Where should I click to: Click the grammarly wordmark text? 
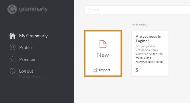33,9
